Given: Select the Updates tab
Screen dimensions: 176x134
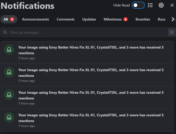Looking at the screenshot, I should 89,19.
